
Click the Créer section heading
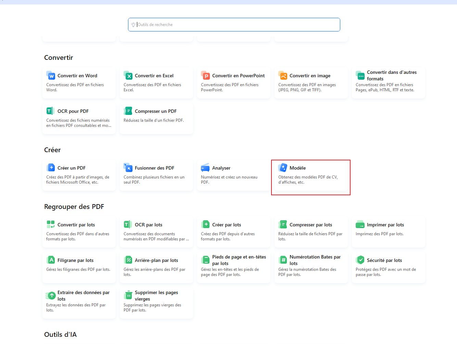click(52, 150)
